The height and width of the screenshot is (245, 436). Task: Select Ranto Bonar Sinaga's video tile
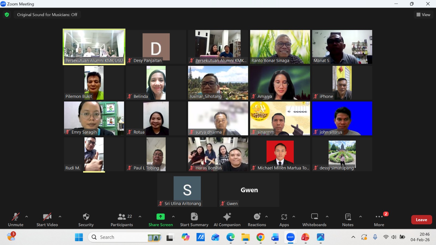pyautogui.click(x=280, y=47)
